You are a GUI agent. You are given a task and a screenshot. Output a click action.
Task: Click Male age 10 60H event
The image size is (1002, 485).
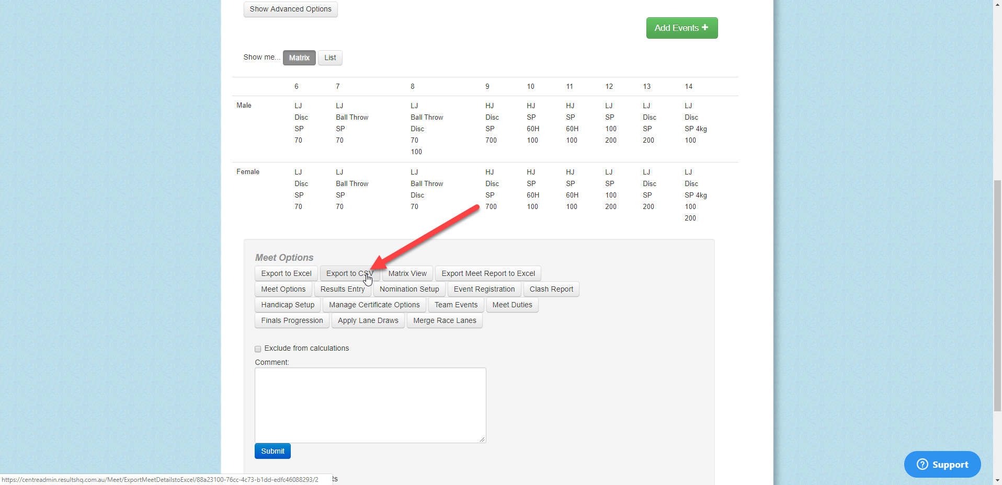click(533, 129)
